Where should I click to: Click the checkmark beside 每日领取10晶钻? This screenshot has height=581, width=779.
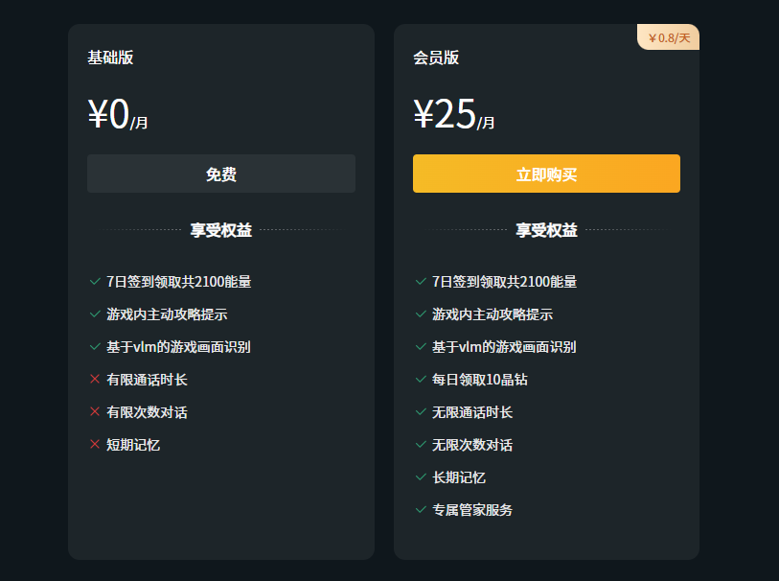[419, 380]
